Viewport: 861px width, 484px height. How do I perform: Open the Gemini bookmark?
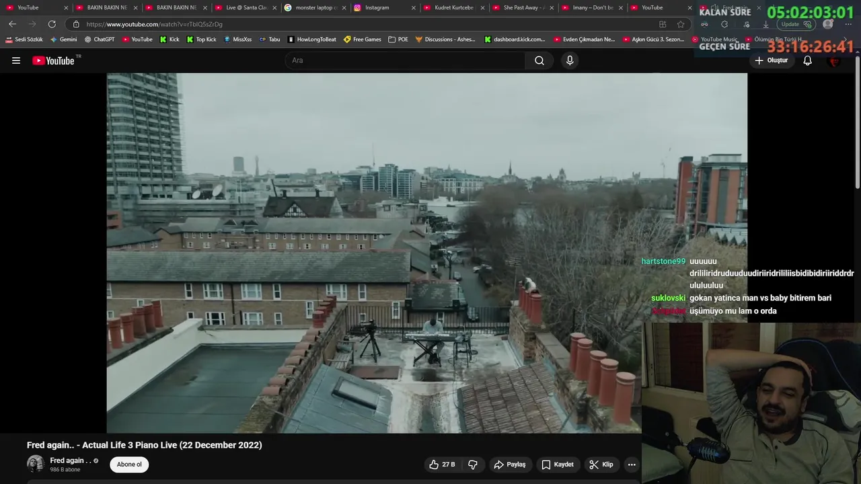point(64,40)
